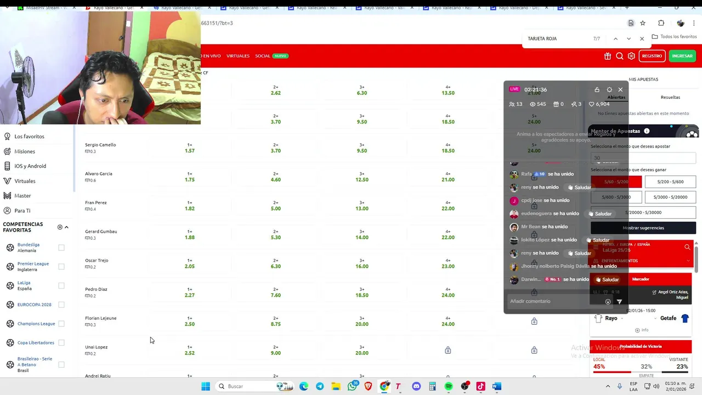This screenshot has width=702, height=395.
Task: Open Telegram from the taskbar
Action: [x=320, y=386]
